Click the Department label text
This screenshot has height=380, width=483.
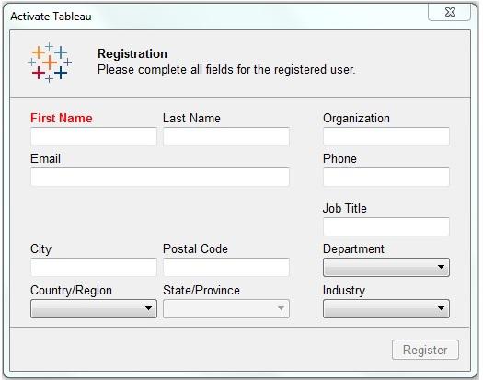[353, 249]
